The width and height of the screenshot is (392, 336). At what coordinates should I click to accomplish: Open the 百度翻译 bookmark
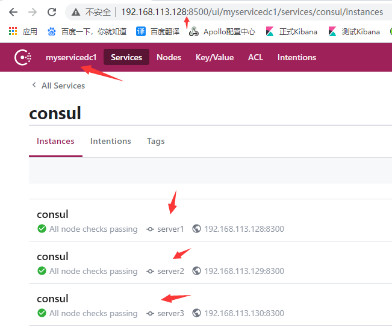(x=158, y=31)
